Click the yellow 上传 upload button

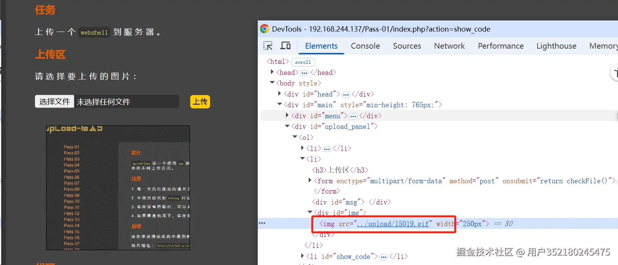coord(200,102)
